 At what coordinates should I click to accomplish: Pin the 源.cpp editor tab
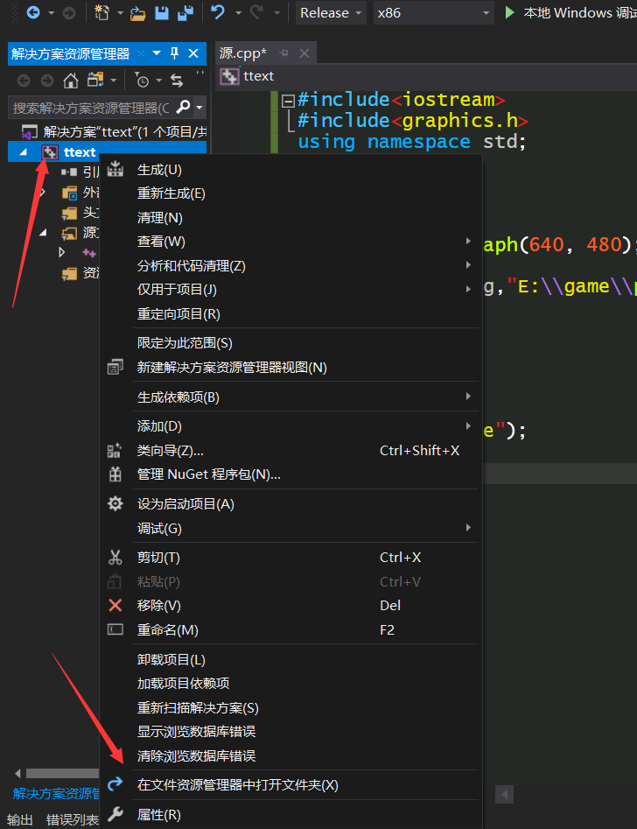pyautogui.click(x=283, y=53)
